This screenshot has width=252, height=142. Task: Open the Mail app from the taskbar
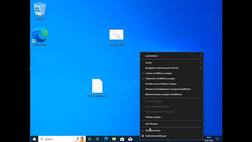coord(130,139)
